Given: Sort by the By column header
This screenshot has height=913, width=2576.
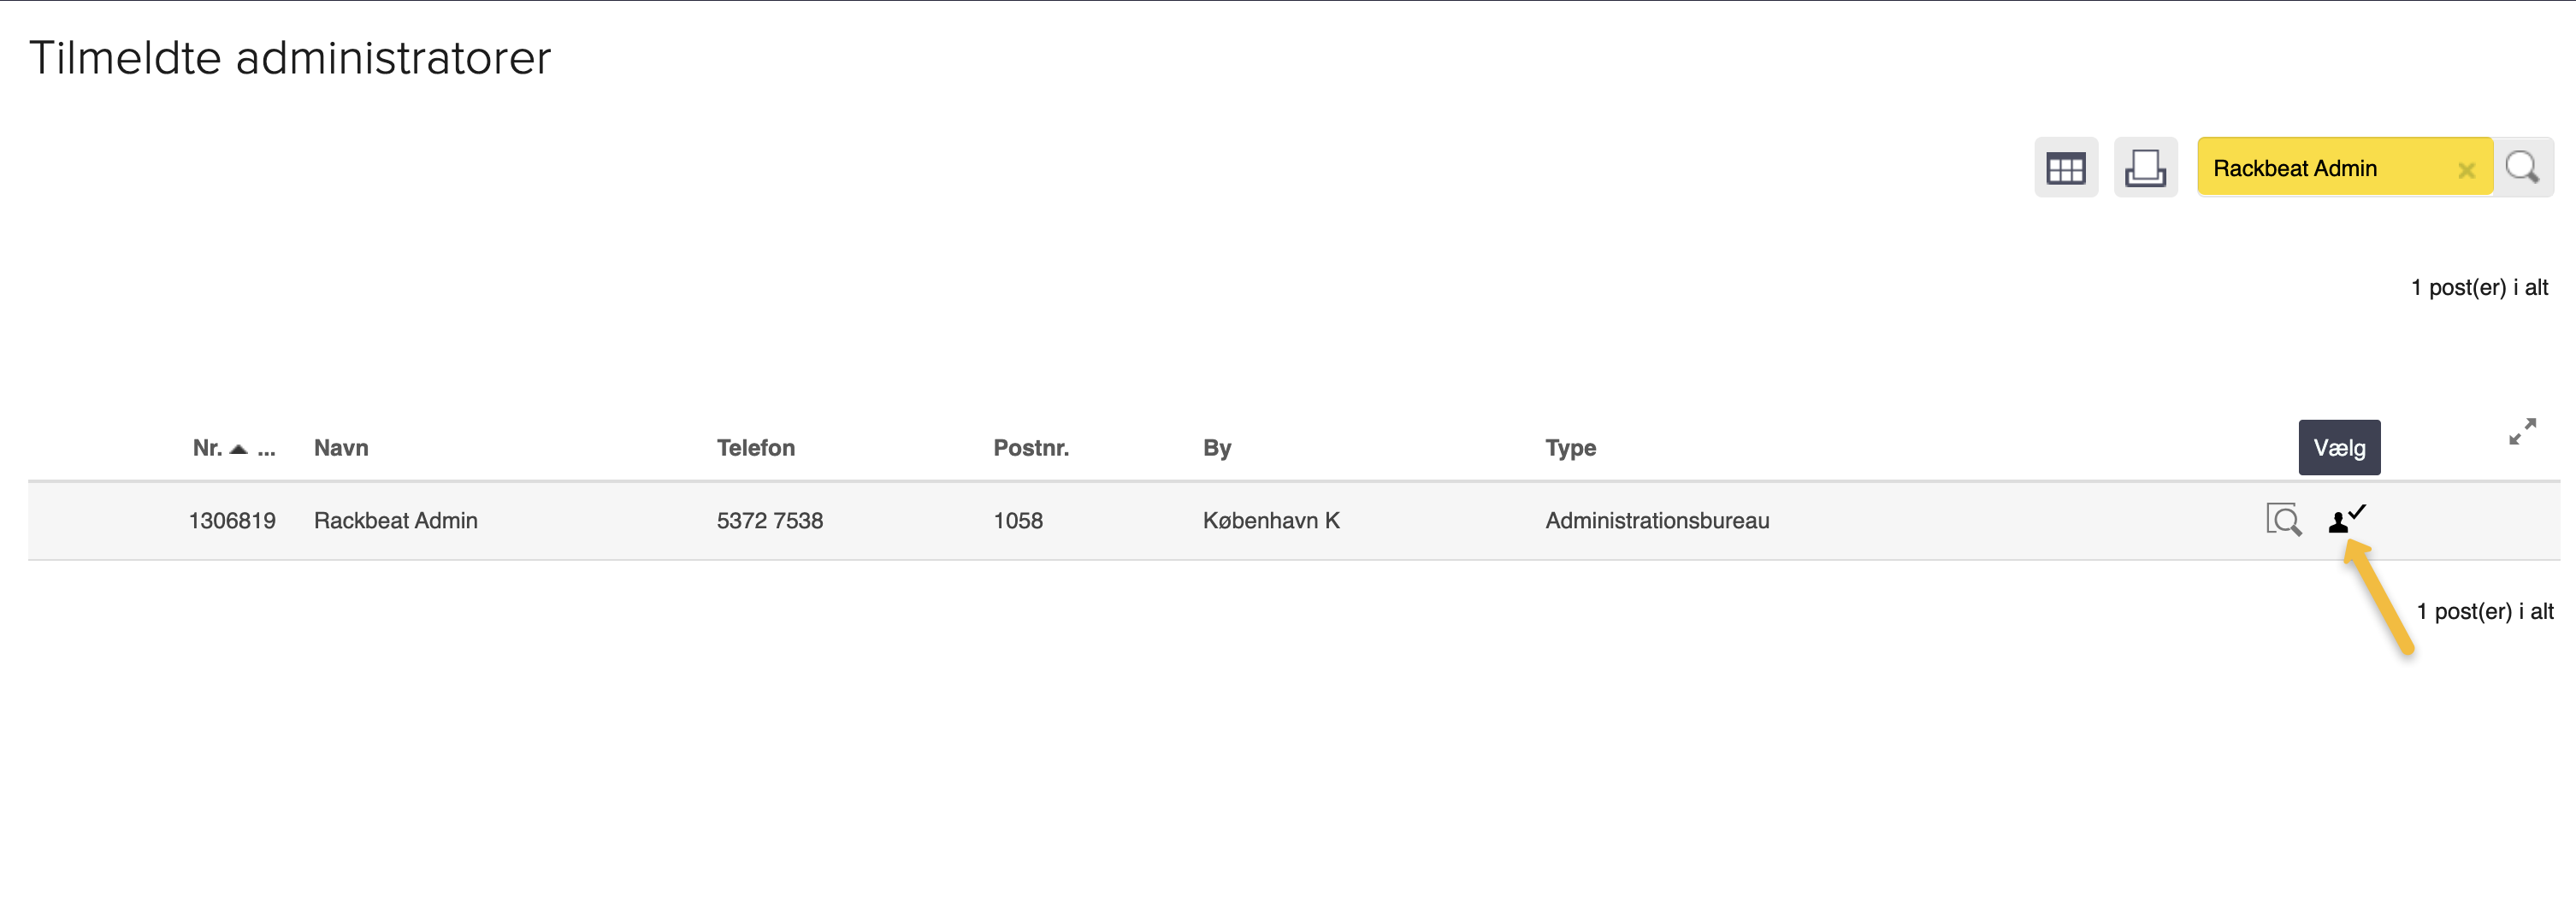Looking at the screenshot, I should [x=1216, y=448].
